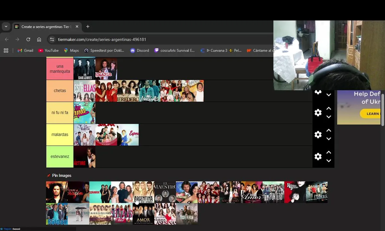
Task: Click the browser forward arrow
Action: pos(17,39)
